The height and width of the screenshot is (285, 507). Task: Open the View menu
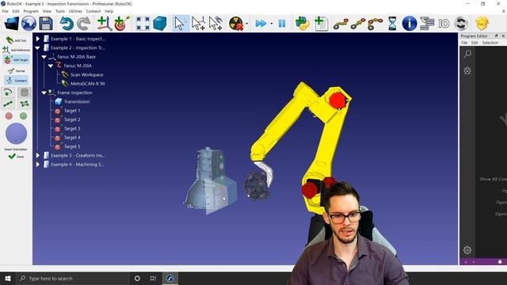[47, 11]
